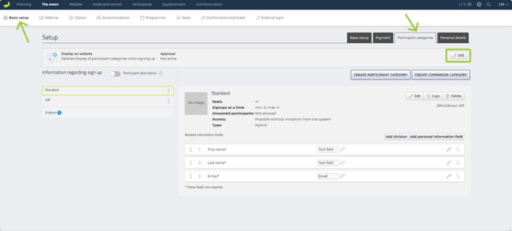Click the Orderer info icon
Viewport: 512px width, 231px height.
(59, 112)
